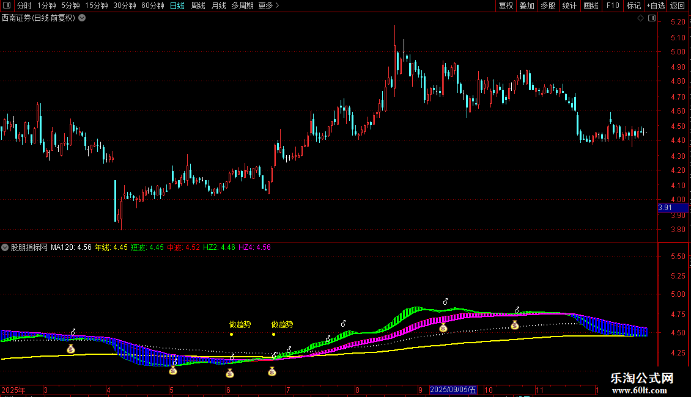Toggle the left sidebar panel icon
The width and height of the screenshot is (691, 397).
[7, 5]
